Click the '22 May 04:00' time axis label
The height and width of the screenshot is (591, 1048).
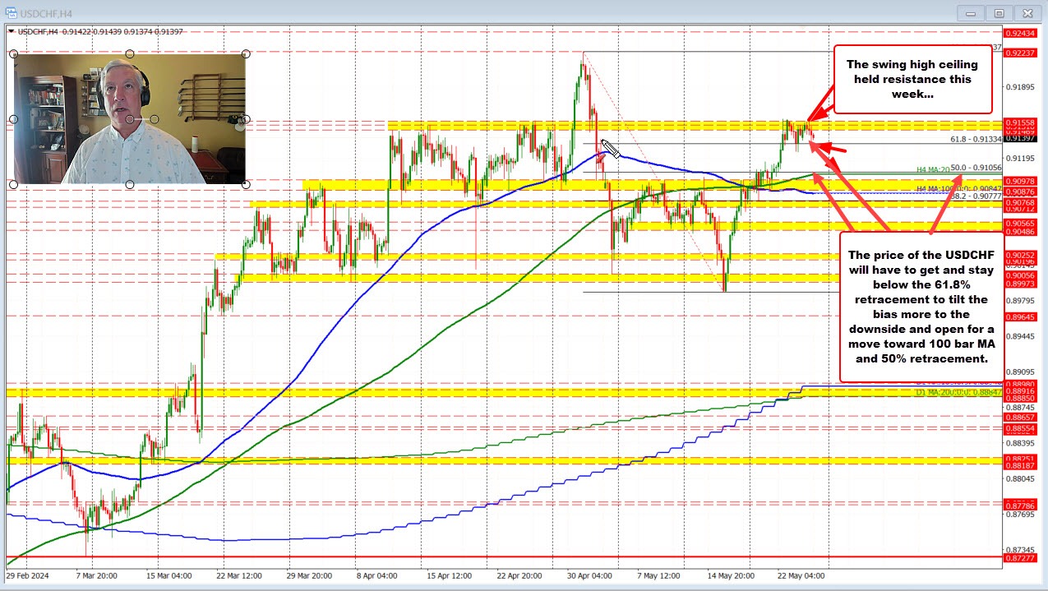[801, 576]
